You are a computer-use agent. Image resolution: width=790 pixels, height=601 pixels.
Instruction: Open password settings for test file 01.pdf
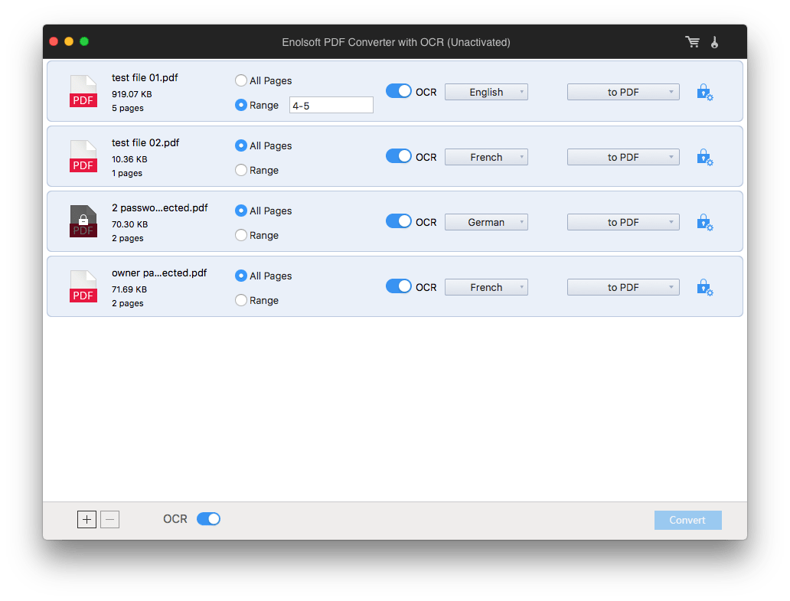coord(705,93)
